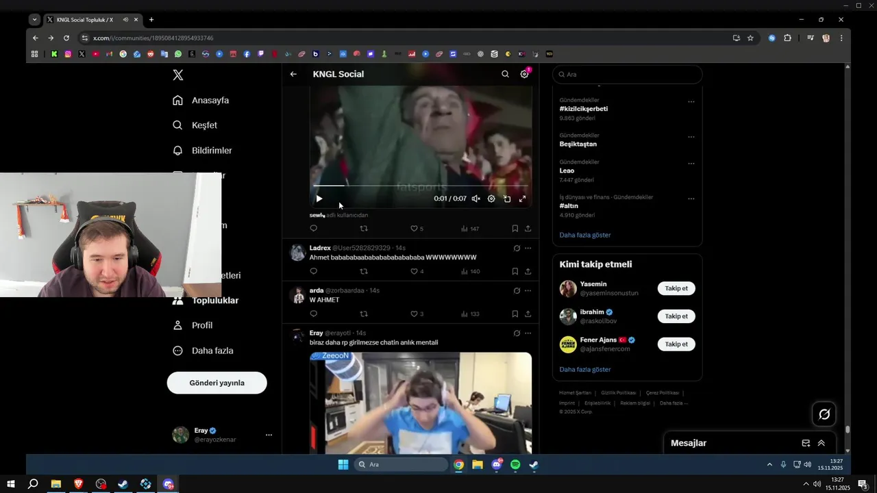877x493 pixels.
Task: Open video playback settings gear
Action: pyautogui.click(x=491, y=199)
